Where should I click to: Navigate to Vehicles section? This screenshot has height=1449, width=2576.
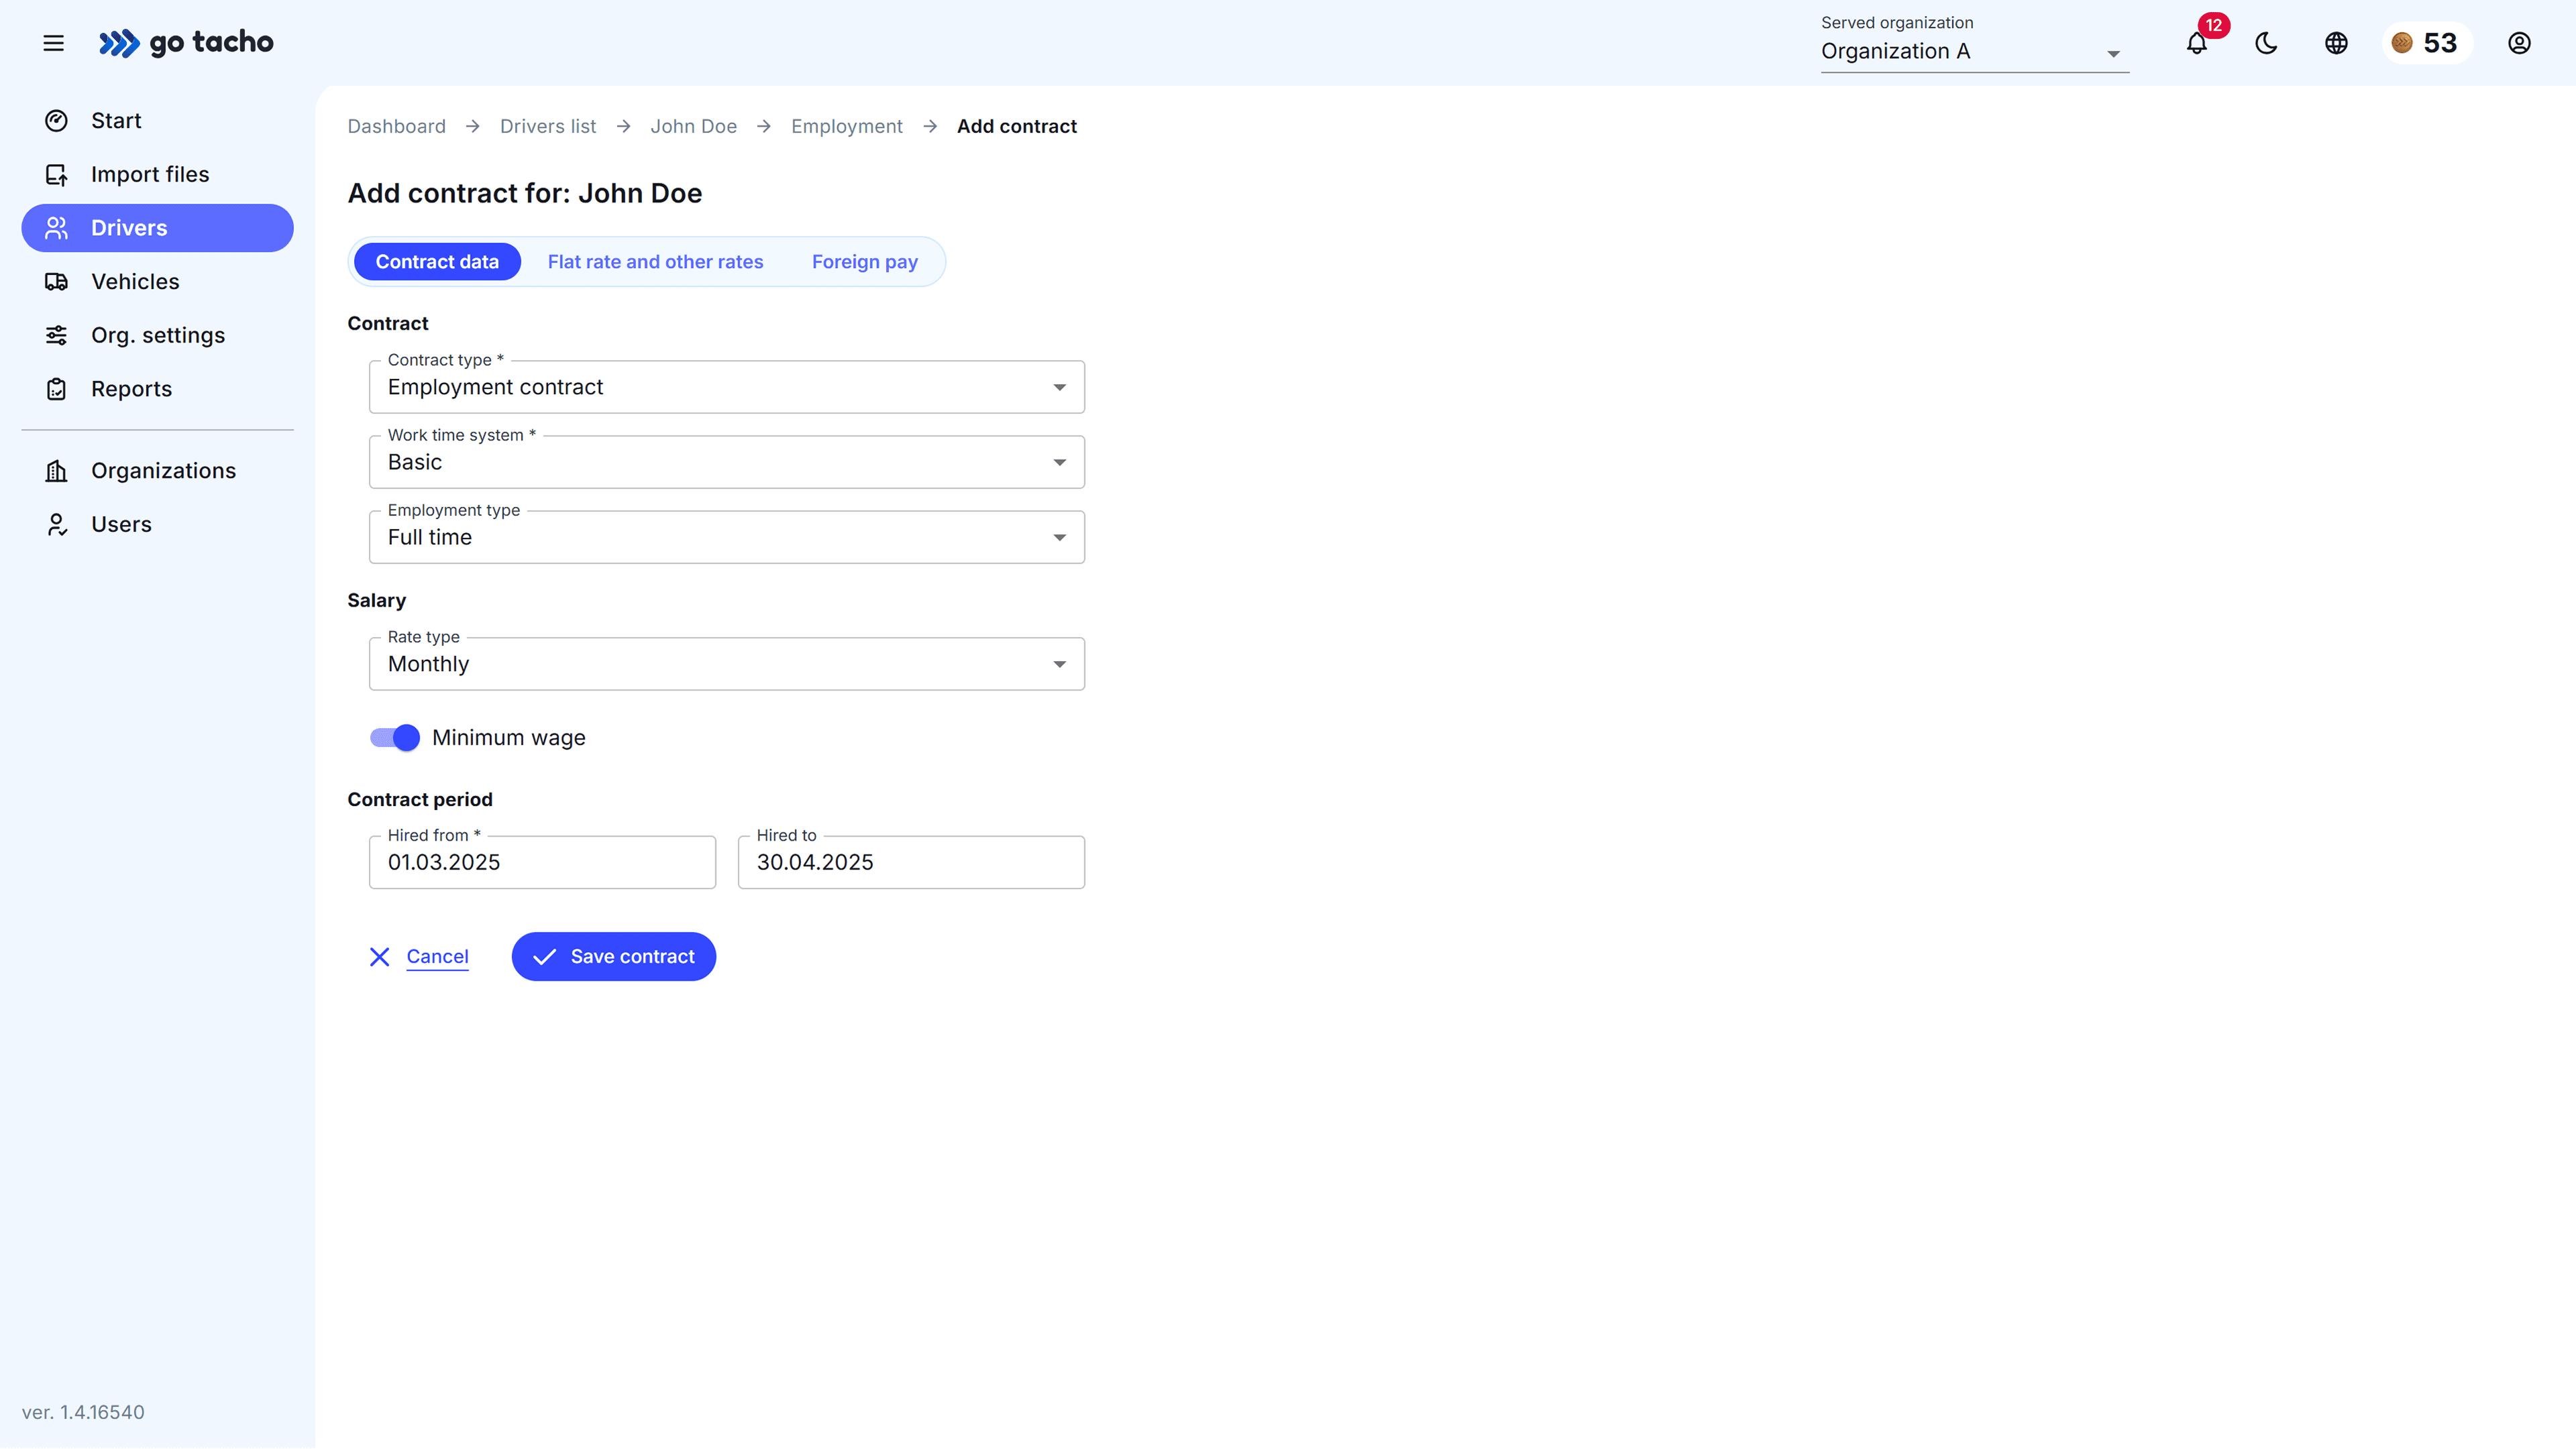click(135, 282)
